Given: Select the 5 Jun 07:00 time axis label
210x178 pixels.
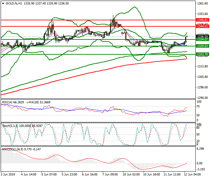Looking at the screenshot, I should click(x=49, y=175).
